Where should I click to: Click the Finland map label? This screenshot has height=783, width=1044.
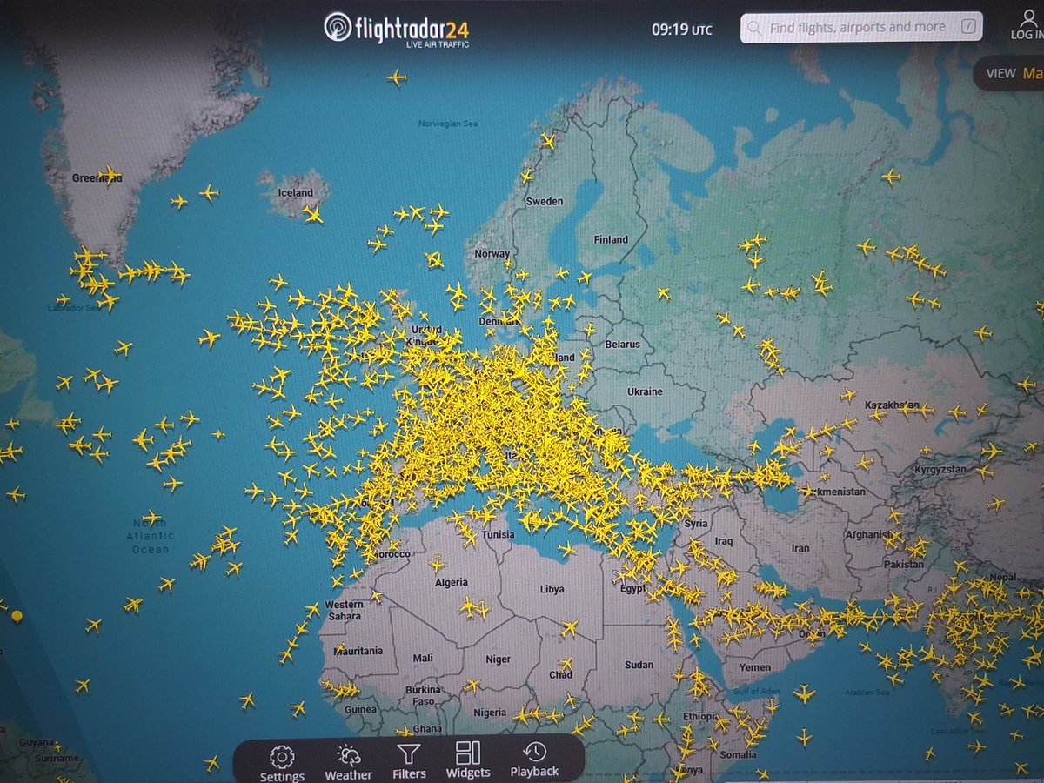coord(610,239)
